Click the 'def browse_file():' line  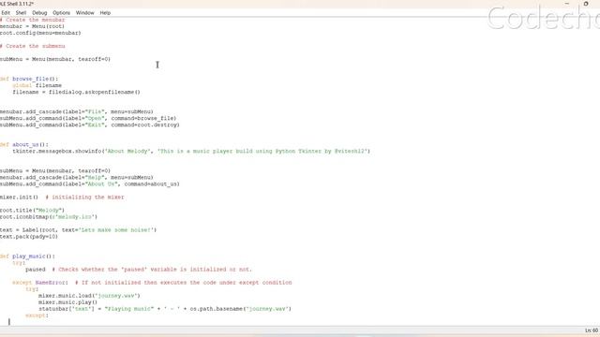29,79
